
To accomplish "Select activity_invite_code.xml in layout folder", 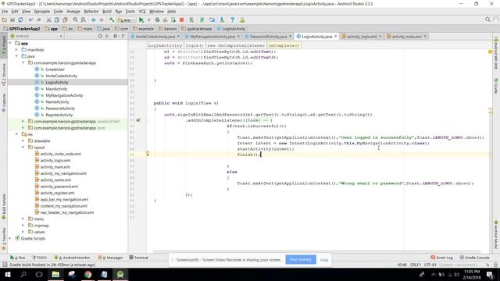I will 61,154.
